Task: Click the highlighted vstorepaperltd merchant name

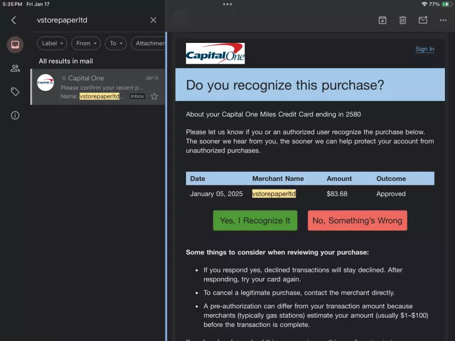Action: click(x=274, y=193)
